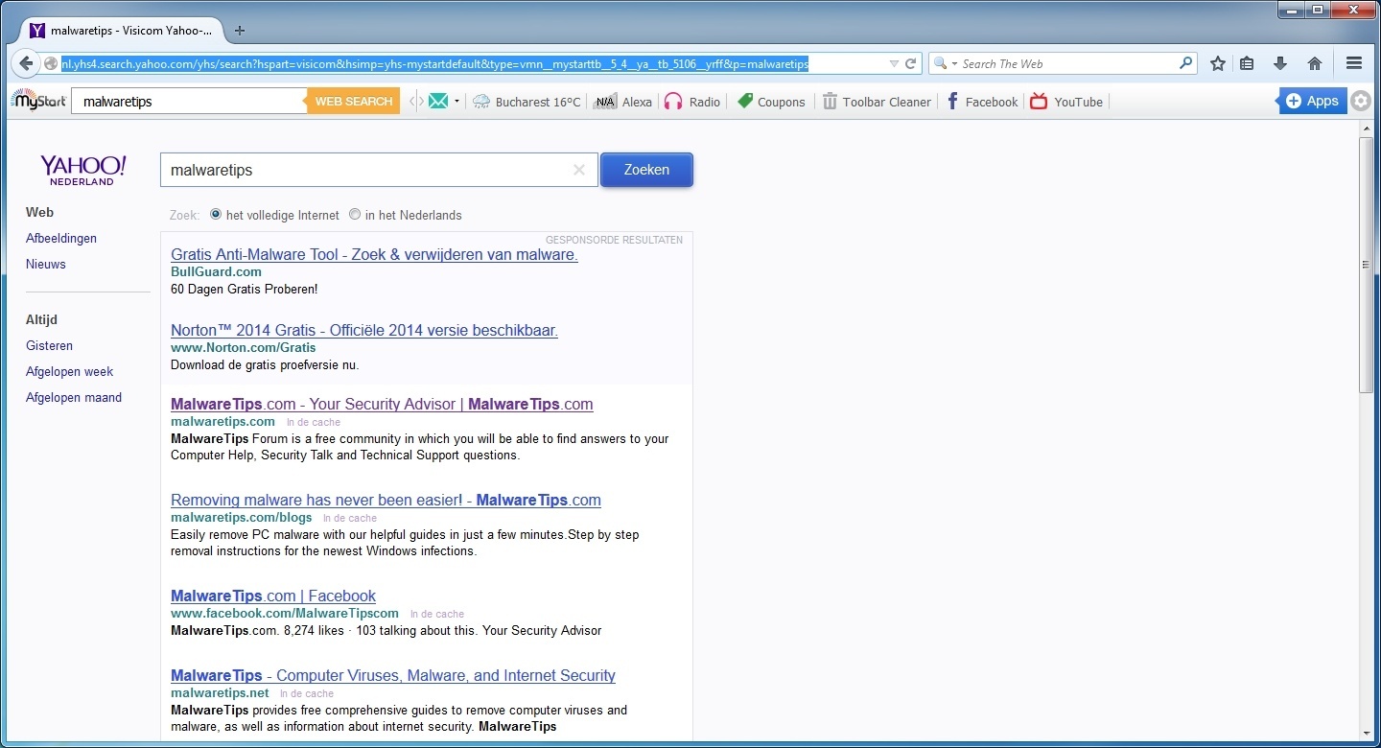The image size is (1381, 748).
Task: Open the downloads arrow icon
Action: (1280, 64)
